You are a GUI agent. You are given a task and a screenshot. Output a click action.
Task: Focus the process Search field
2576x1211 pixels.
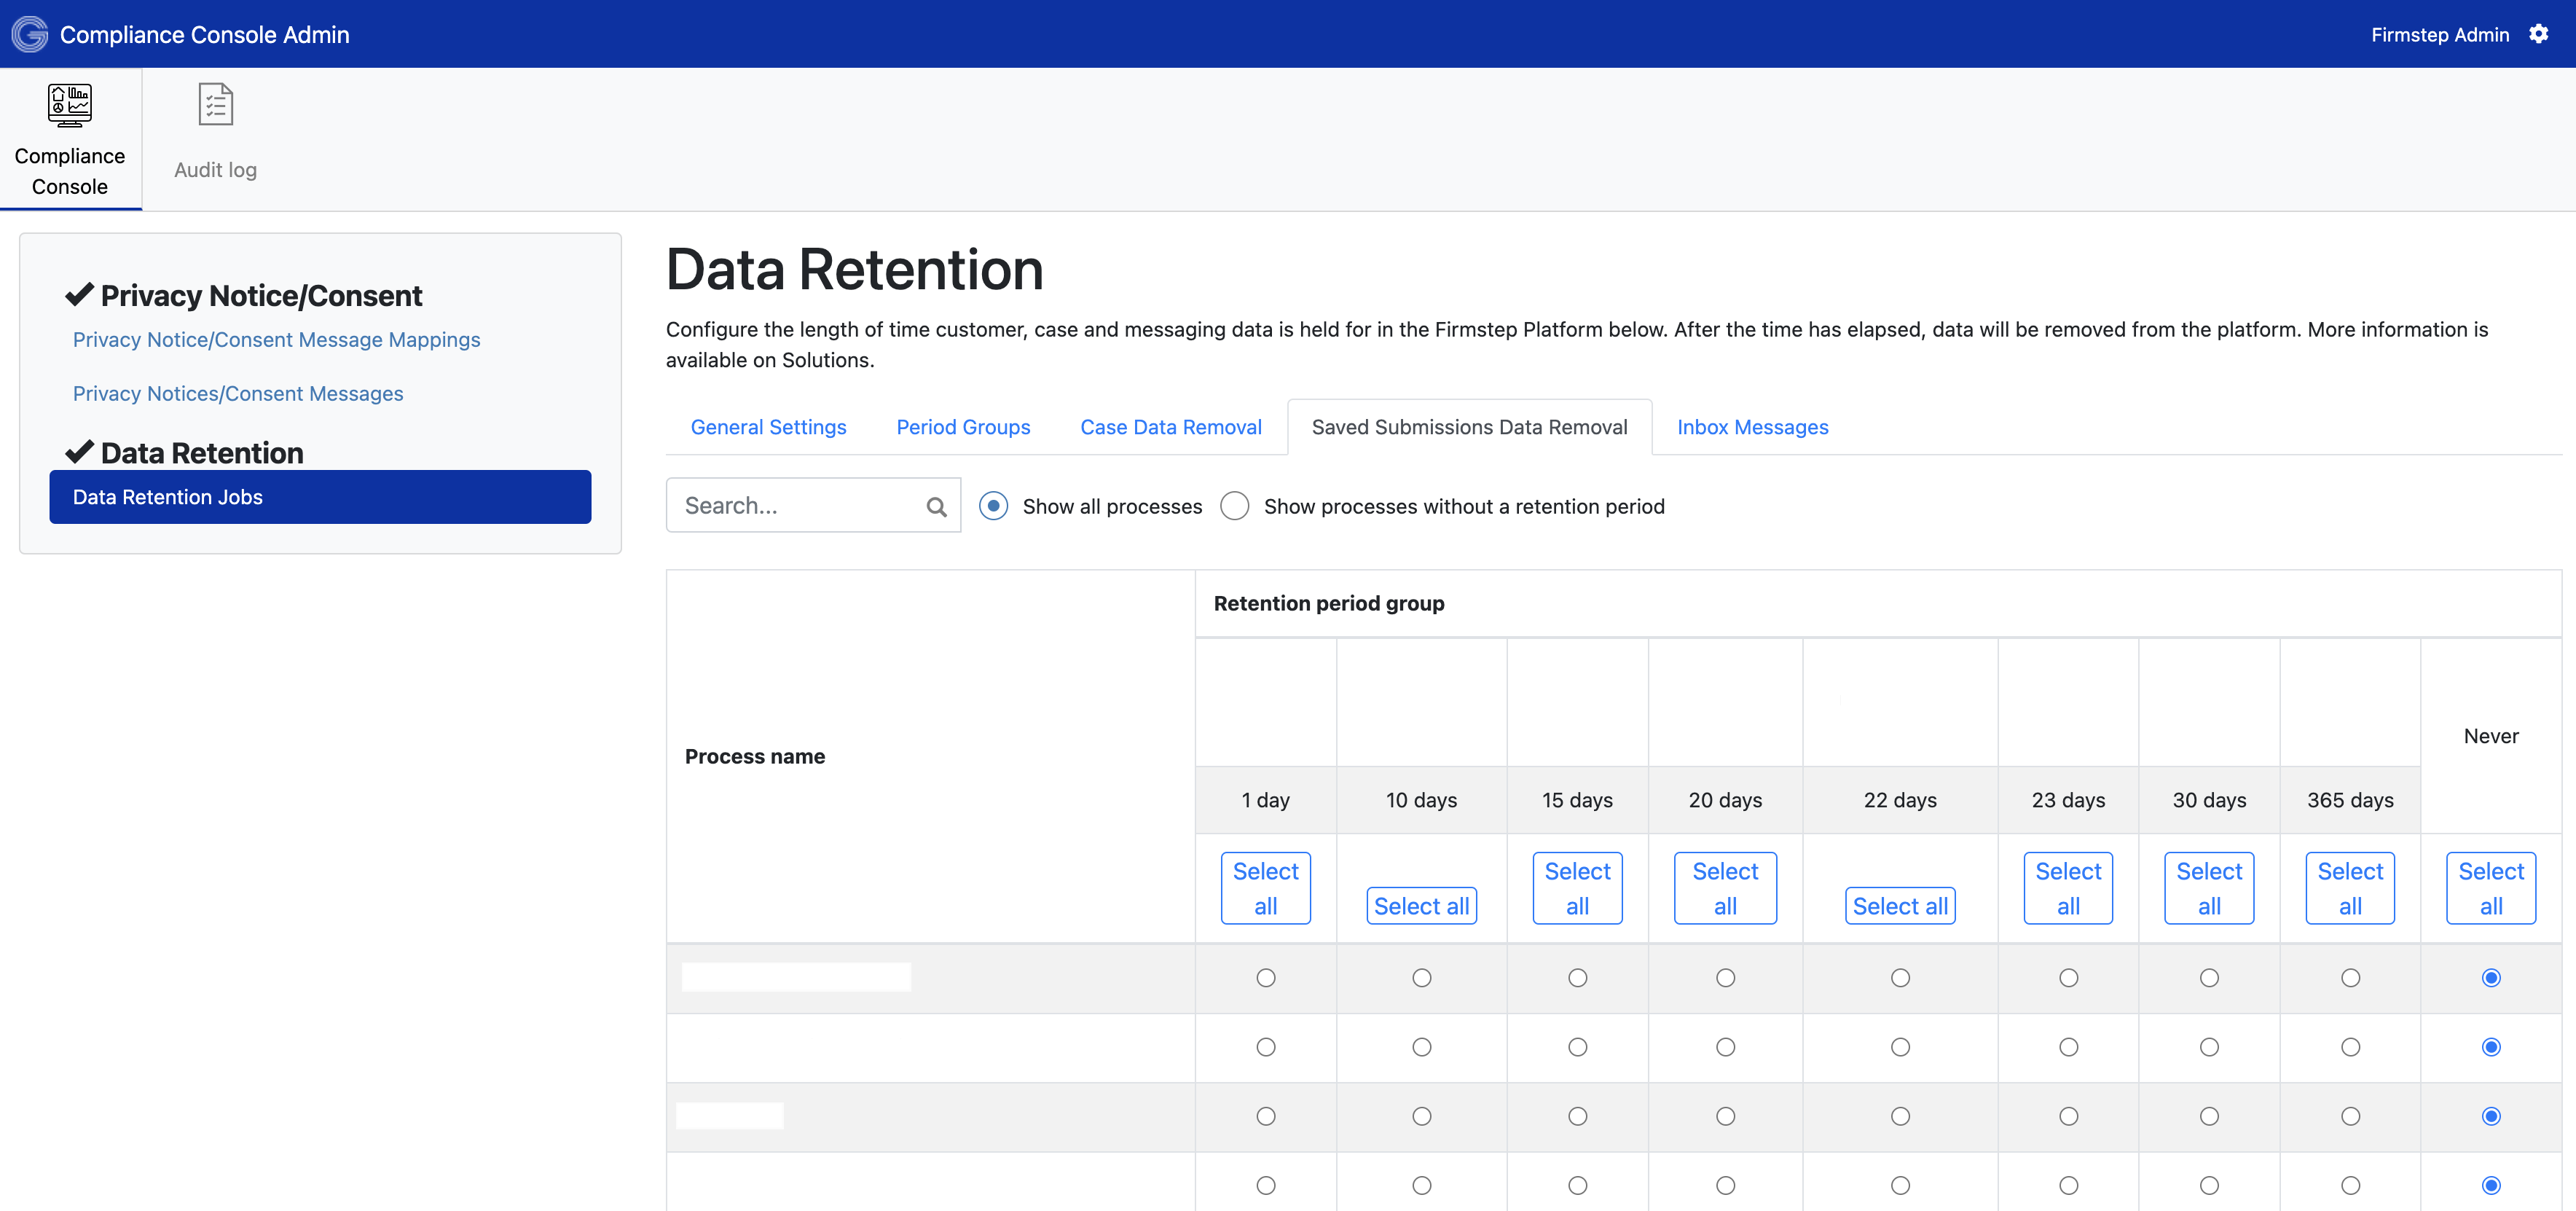coord(800,506)
